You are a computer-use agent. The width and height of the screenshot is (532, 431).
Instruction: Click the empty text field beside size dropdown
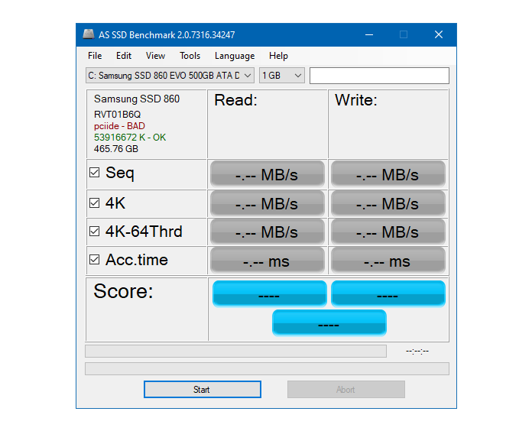[379, 76]
